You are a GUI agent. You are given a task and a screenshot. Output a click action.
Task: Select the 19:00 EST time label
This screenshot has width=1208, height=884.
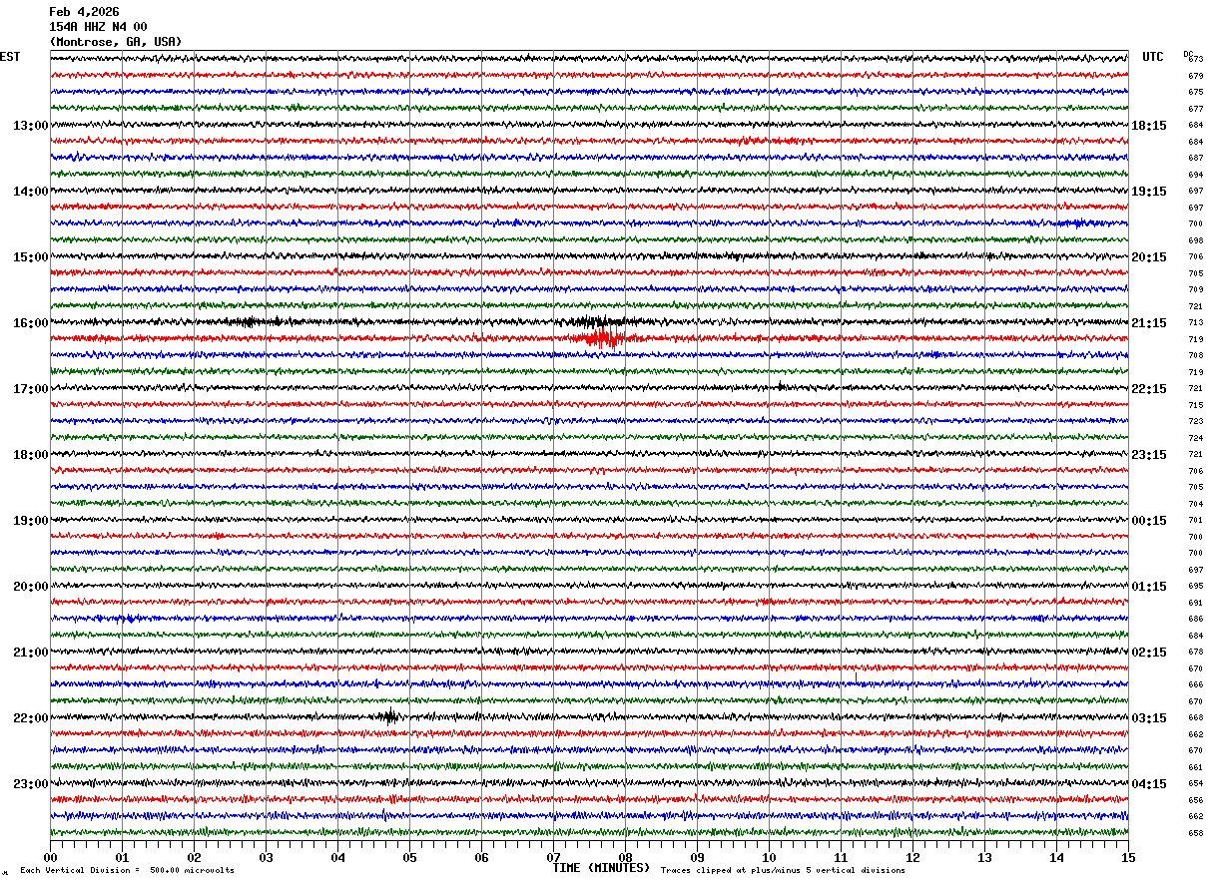click(30, 521)
